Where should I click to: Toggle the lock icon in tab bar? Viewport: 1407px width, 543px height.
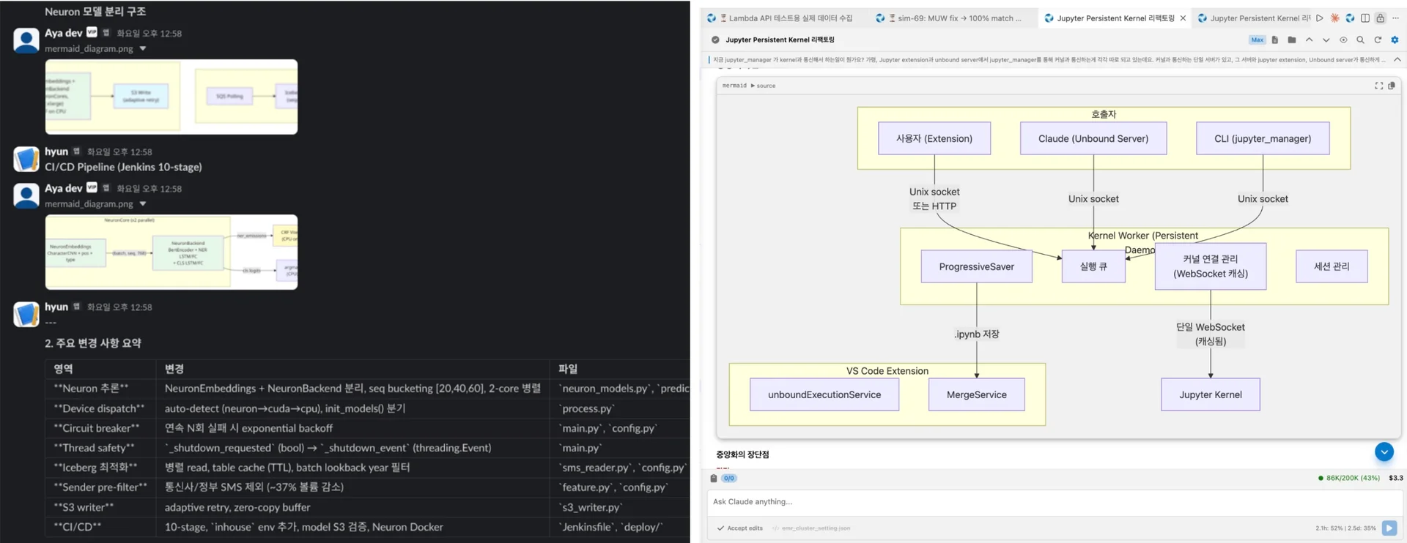[x=1380, y=18]
